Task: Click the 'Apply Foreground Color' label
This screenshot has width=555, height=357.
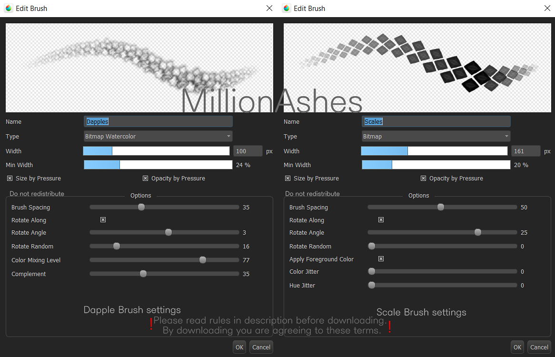Action: [321, 259]
